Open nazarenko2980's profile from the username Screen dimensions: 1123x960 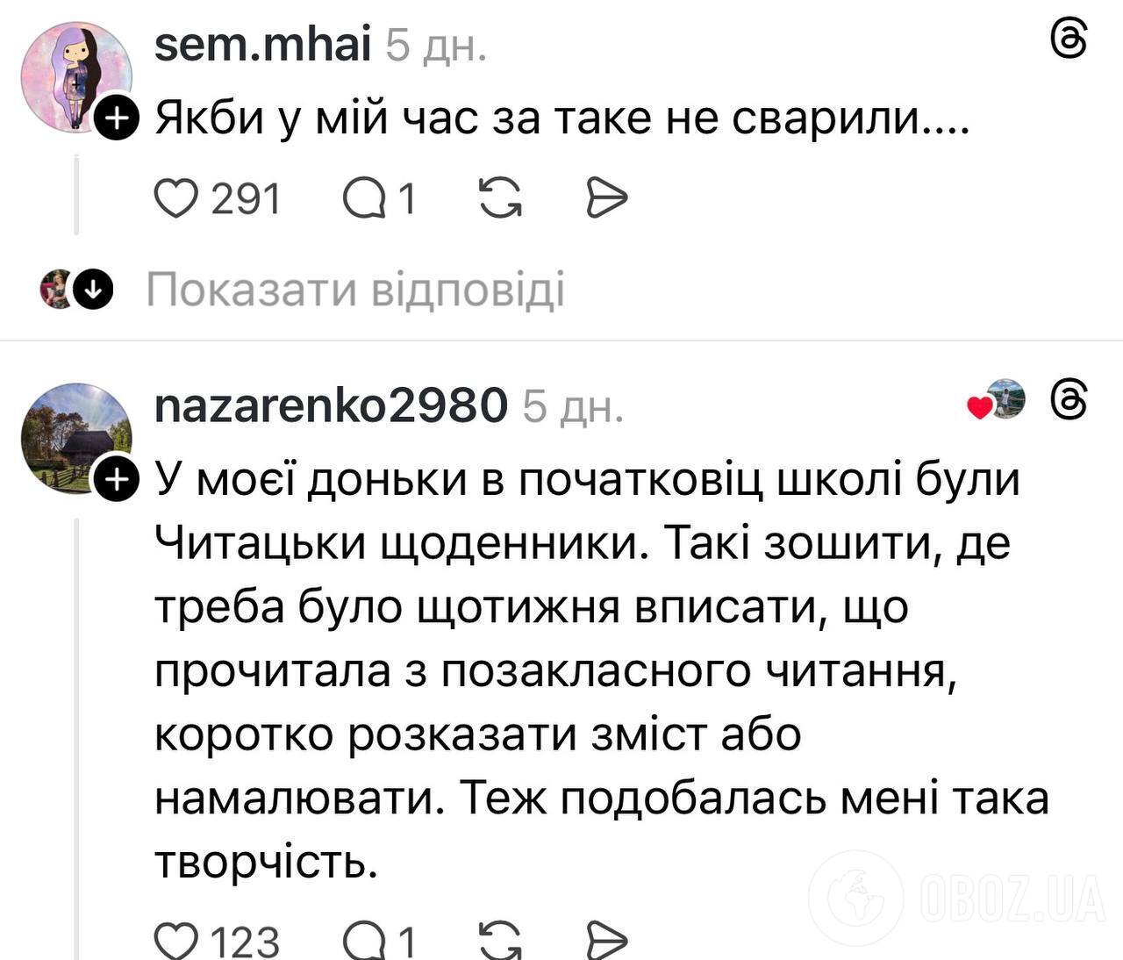329,406
